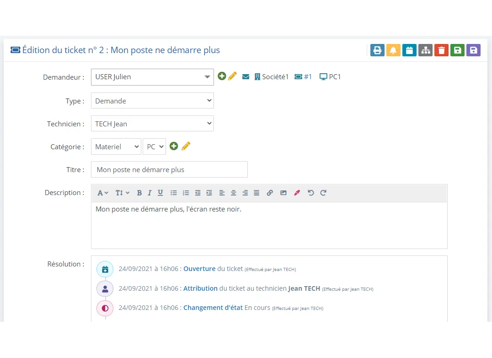The height and width of the screenshot is (358, 492).
Task: Toggle italic formatting in the description editor
Action: [x=150, y=193]
